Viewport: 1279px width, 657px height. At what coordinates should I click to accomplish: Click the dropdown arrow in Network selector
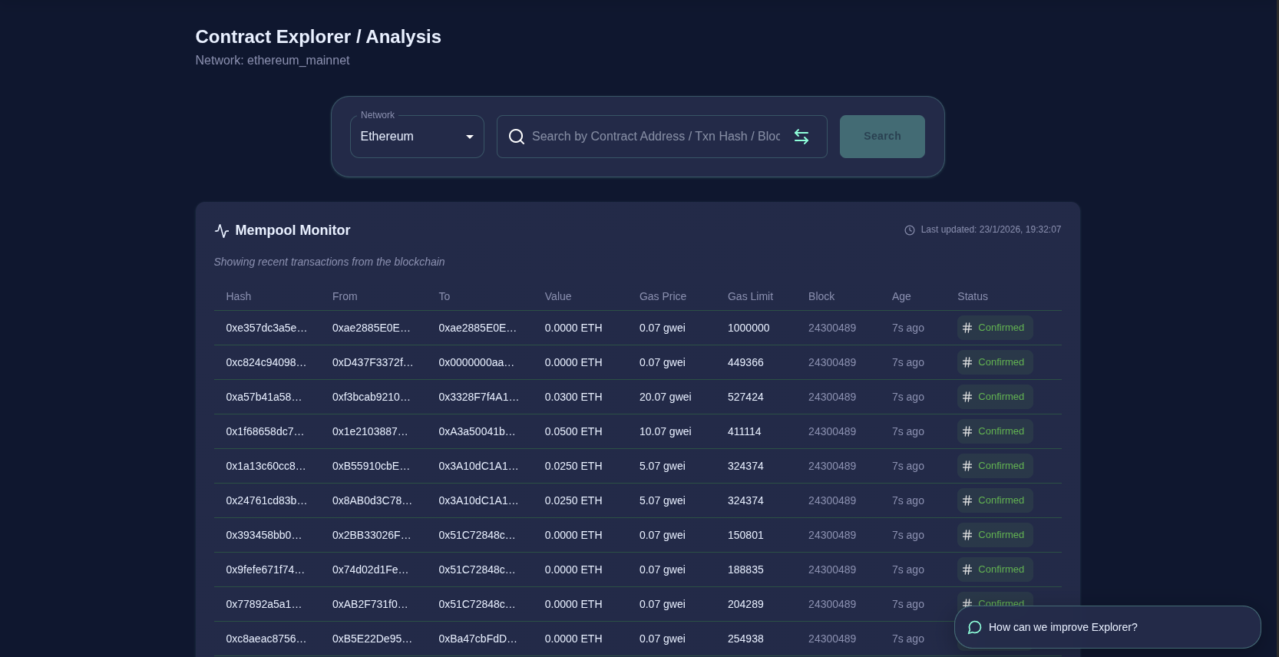tap(470, 137)
